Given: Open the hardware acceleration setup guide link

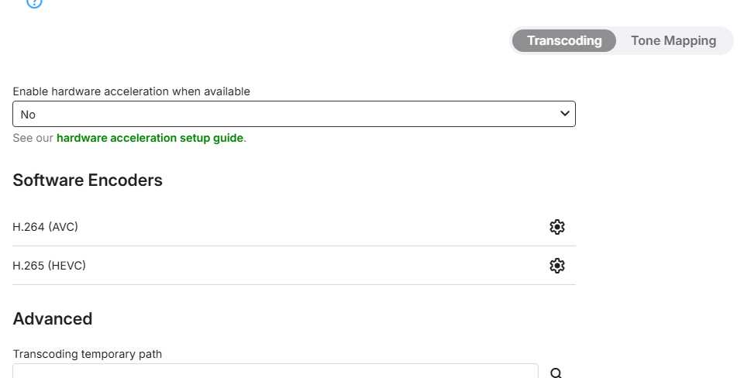Looking at the screenshot, I should tap(150, 139).
